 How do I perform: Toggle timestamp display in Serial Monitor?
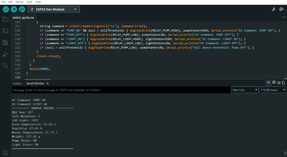point(274,82)
